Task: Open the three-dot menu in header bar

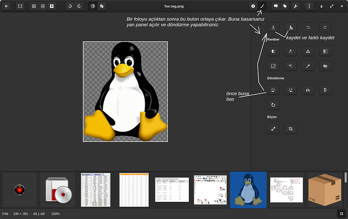Action: tap(309, 6)
